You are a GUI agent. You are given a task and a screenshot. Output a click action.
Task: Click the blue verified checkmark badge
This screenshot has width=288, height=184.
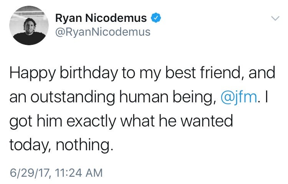pos(155,18)
